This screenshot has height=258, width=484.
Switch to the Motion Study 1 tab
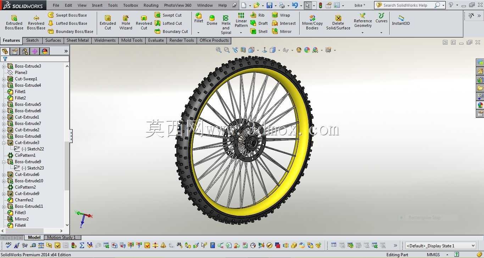tap(62, 237)
